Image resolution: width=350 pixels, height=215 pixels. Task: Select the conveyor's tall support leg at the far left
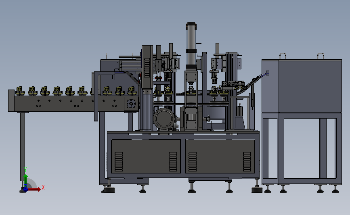point(23,146)
